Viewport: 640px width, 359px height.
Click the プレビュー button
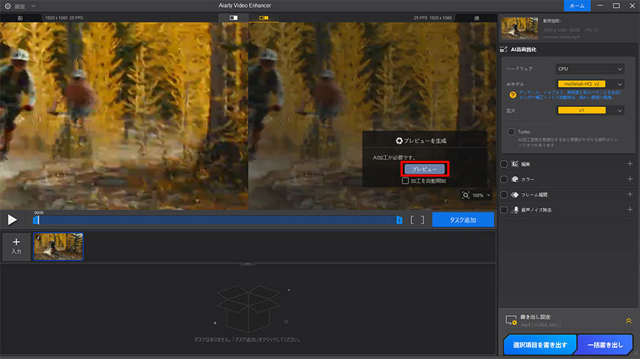[x=425, y=169]
